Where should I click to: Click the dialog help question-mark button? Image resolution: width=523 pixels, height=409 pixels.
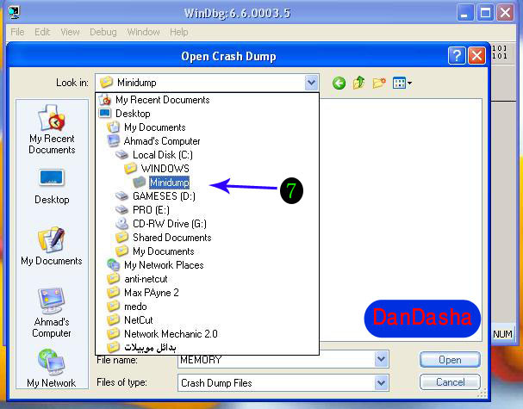click(x=457, y=55)
